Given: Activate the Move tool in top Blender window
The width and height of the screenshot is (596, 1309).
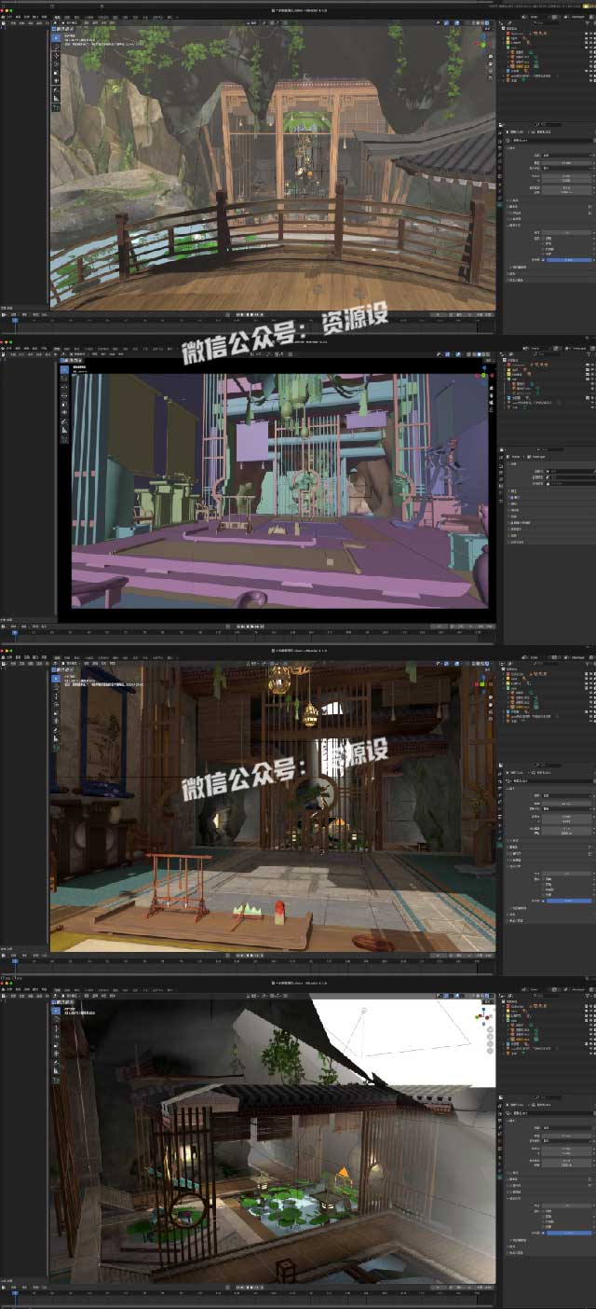Looking at the screenshot, I should point(56,56).
